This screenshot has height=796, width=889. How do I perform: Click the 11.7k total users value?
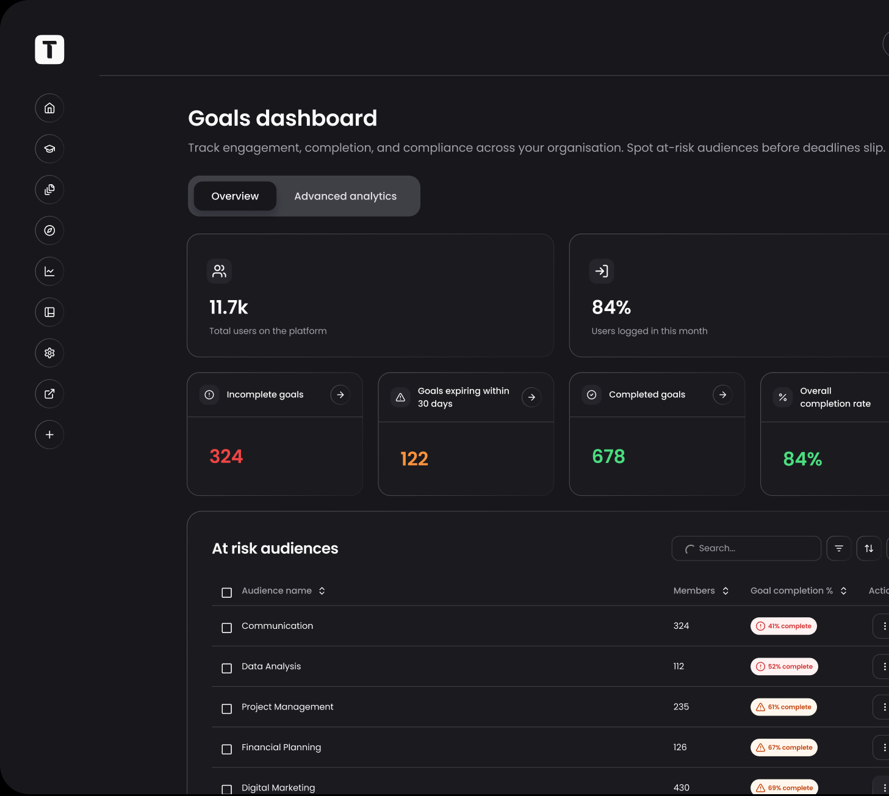click(228, 307)
